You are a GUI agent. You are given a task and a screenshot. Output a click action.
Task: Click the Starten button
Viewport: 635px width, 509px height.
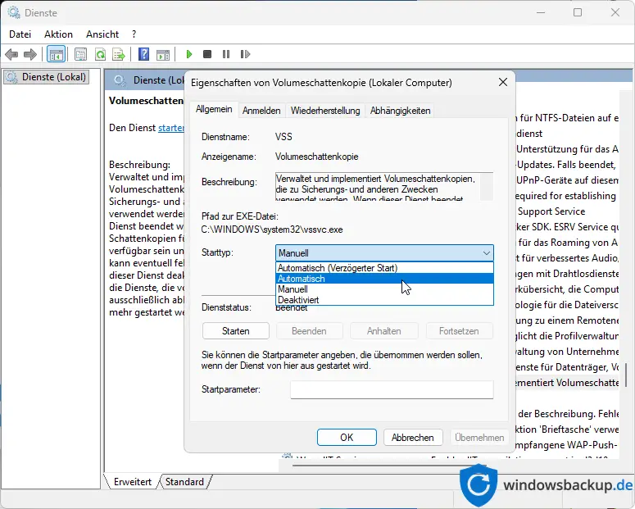click(236, 331)
